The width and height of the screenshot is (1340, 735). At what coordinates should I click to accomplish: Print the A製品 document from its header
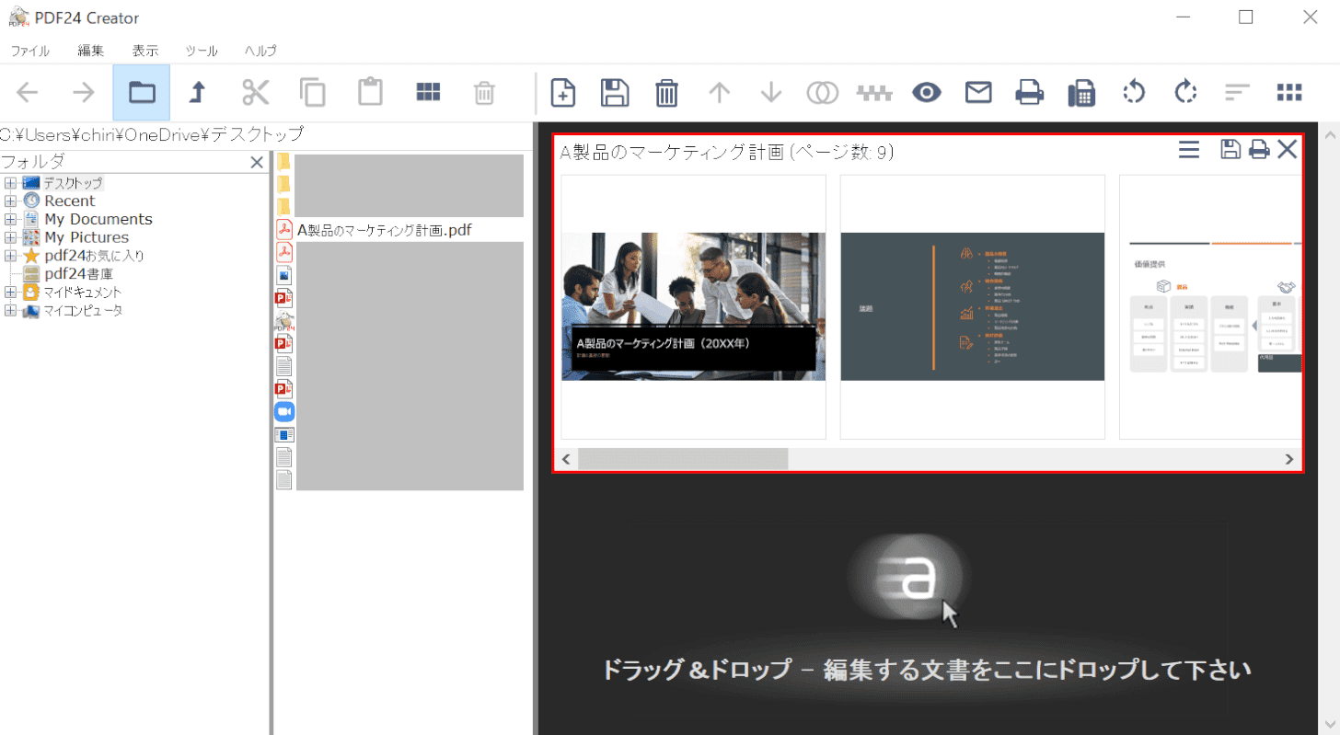pyautogui.click(x=1259, y=150)
